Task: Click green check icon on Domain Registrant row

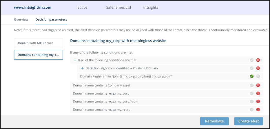Action: tap(252, 76)
